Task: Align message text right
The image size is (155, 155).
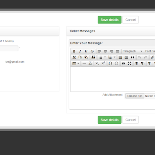Action: [x=112, y=51]
